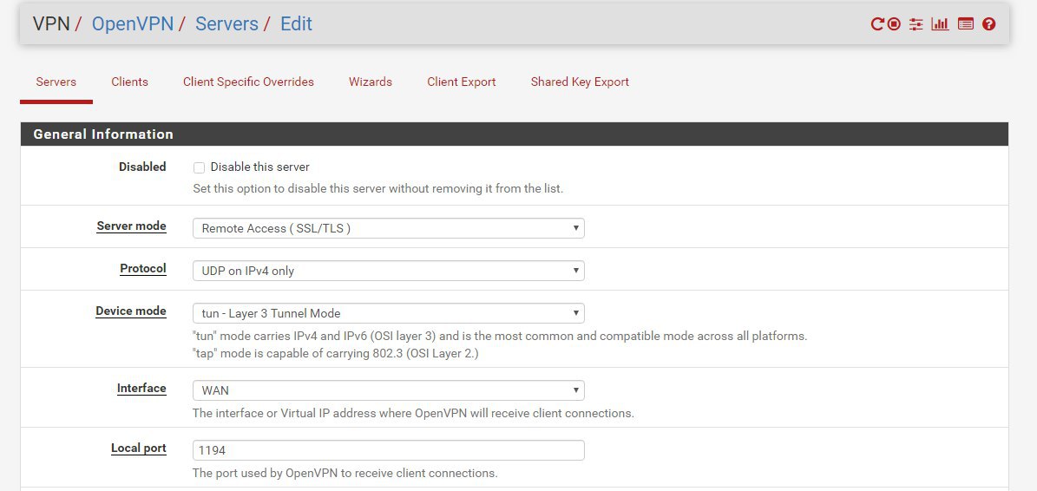1037x491 pixels.
Task: Open the Shared Key Export tab
Action: pyautogui.click(x=580, y=82)
